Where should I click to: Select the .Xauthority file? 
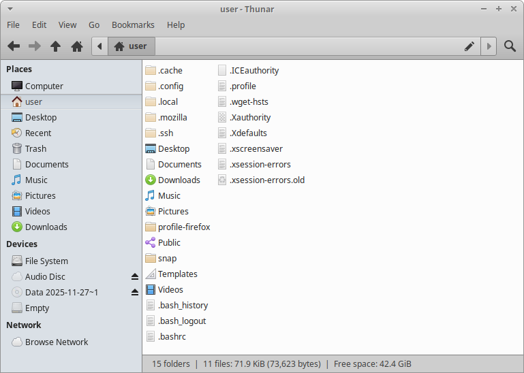(245, 118)
